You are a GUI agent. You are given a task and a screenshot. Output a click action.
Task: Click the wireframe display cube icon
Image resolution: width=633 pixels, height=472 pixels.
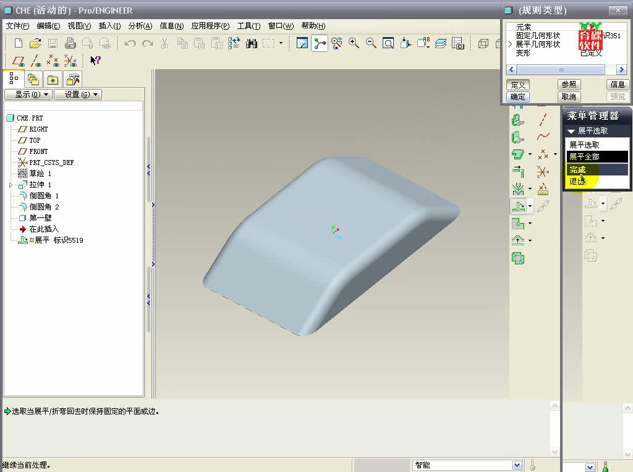click(483, 43)
